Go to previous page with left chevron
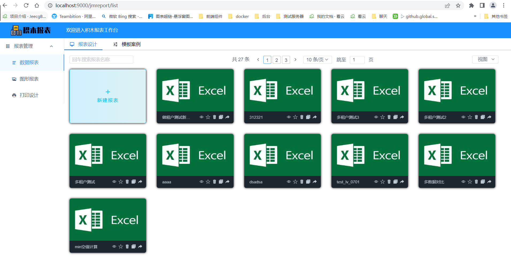 point(258,60)
